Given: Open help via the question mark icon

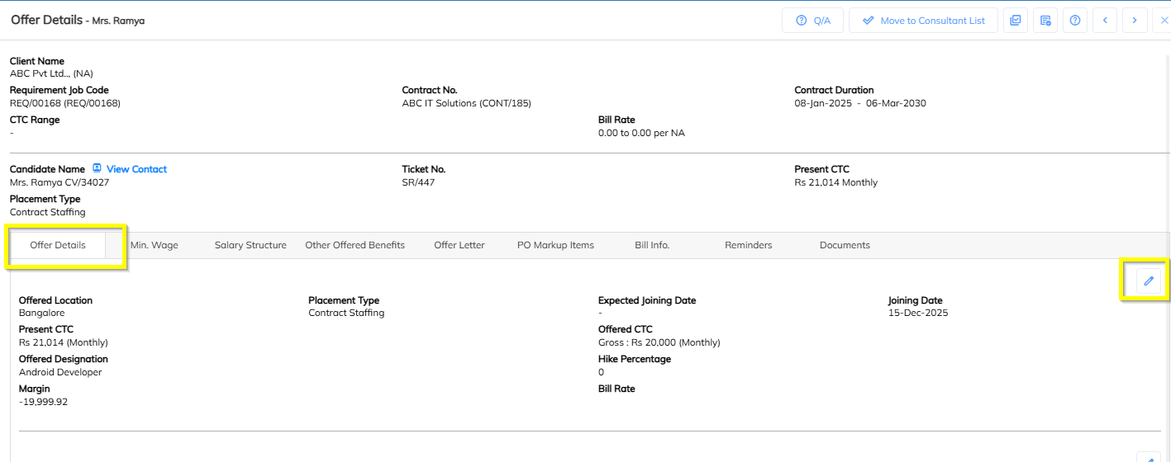Looking at the screenshot, I should pos(1075,21).
